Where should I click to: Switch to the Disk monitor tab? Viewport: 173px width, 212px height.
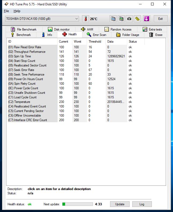(59, 29)
